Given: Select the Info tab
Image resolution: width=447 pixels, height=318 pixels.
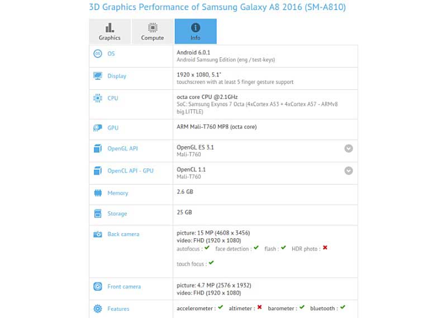Looking at the screenshot, I should click(196, 31).
